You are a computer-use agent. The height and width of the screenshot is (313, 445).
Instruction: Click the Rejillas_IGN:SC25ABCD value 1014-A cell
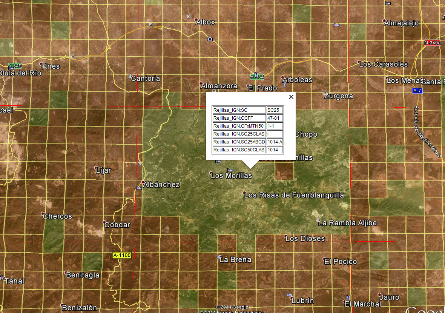pos(275,142)
